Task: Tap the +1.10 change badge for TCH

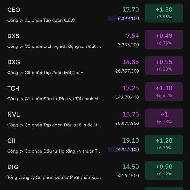Action: [164, 92]
